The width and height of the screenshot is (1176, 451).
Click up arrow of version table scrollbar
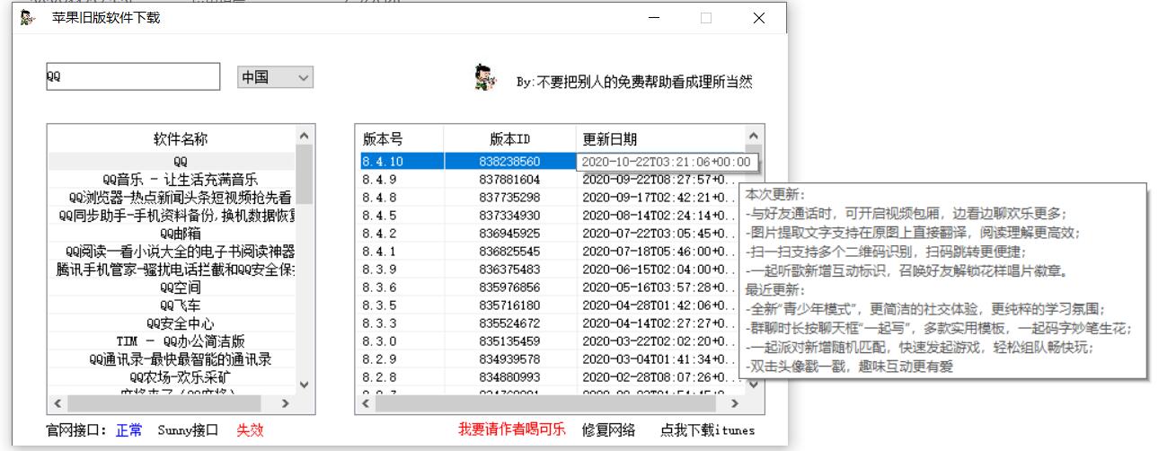(752, 136)
